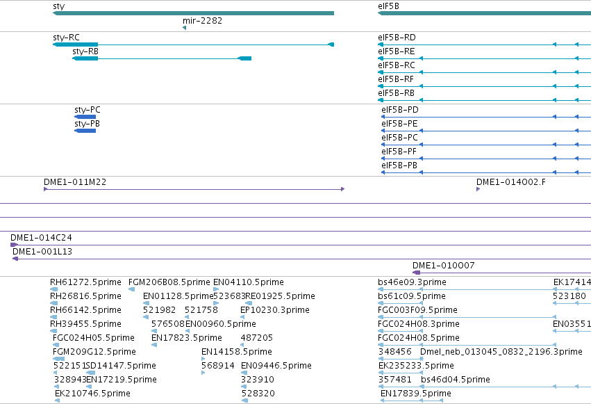
Task: Click feature label 487205
Action: click(x=257, y=338)
